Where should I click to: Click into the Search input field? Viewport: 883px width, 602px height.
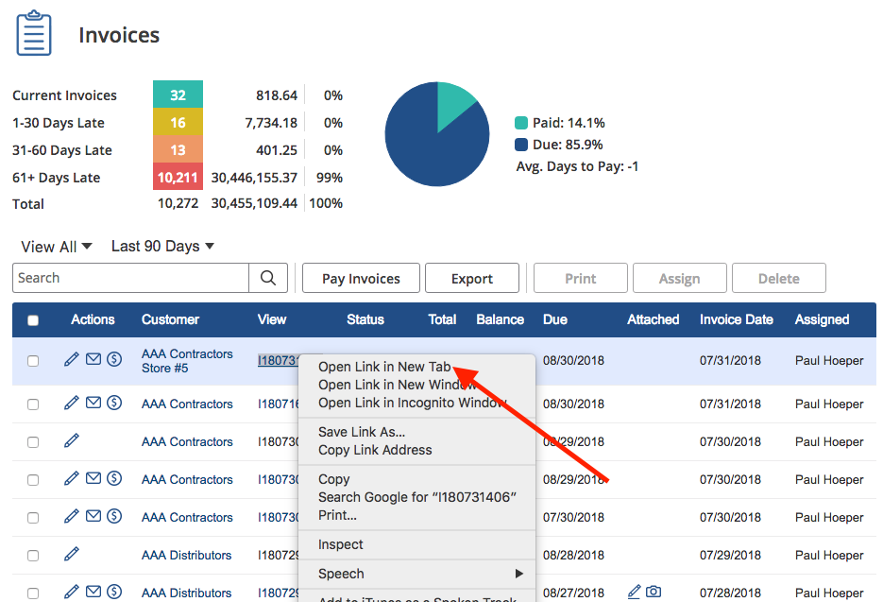[x=130, y=278]
